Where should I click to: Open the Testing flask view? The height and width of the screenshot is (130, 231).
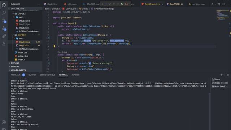click(4, 44)
